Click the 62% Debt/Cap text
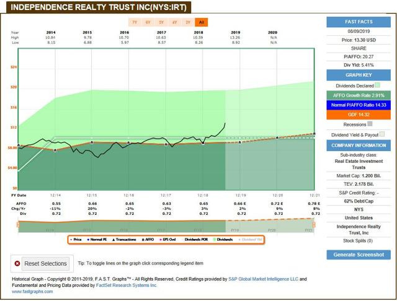 click(359, 201)
